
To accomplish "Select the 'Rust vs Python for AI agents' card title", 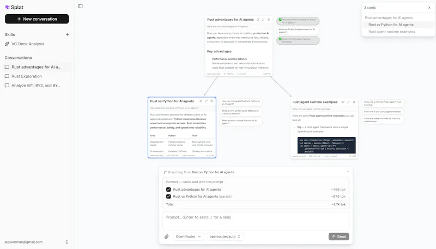I will click(172, 101).
